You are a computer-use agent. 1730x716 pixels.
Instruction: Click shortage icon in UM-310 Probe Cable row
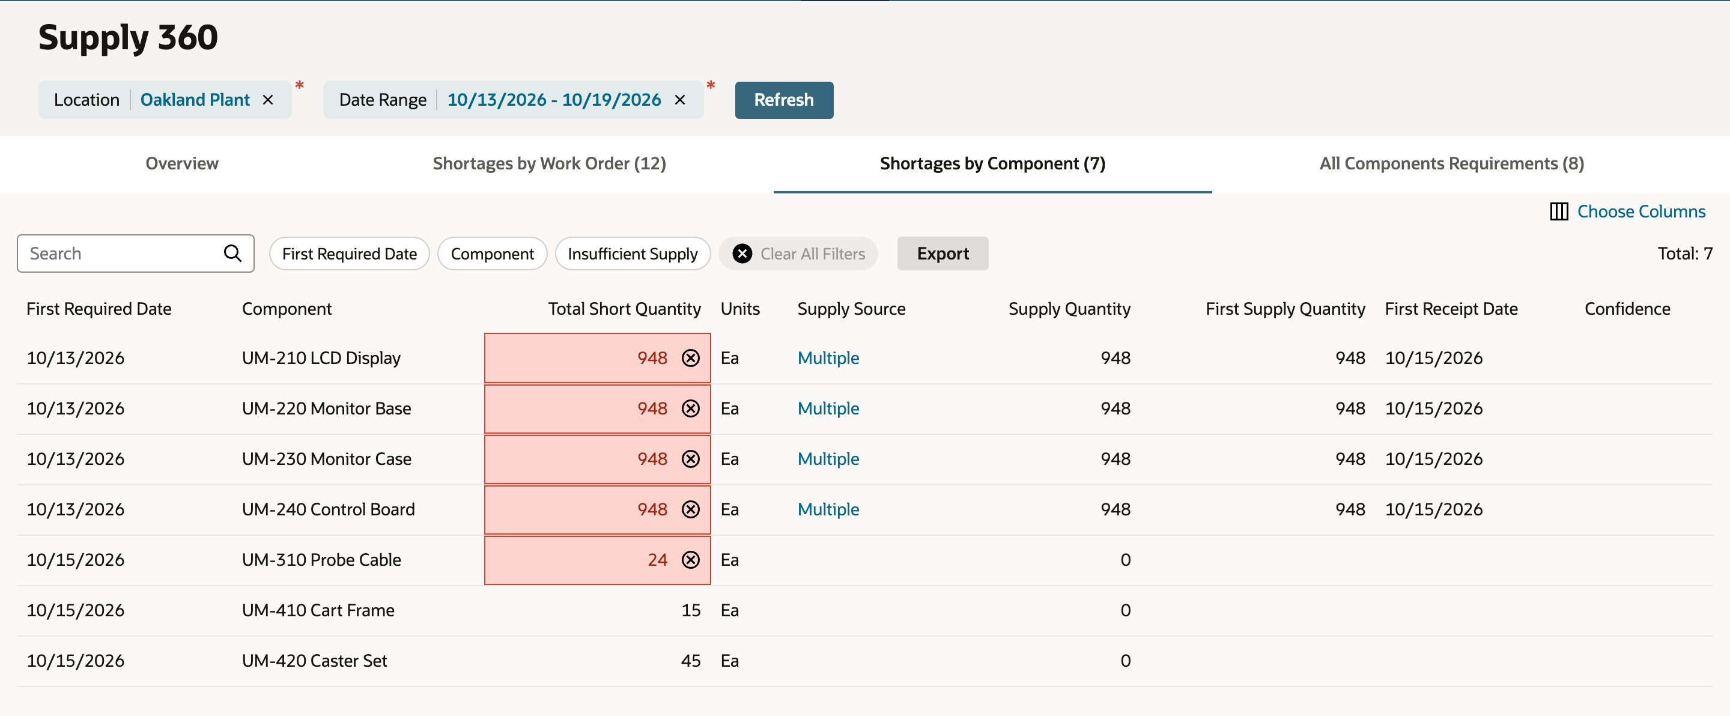690,559
